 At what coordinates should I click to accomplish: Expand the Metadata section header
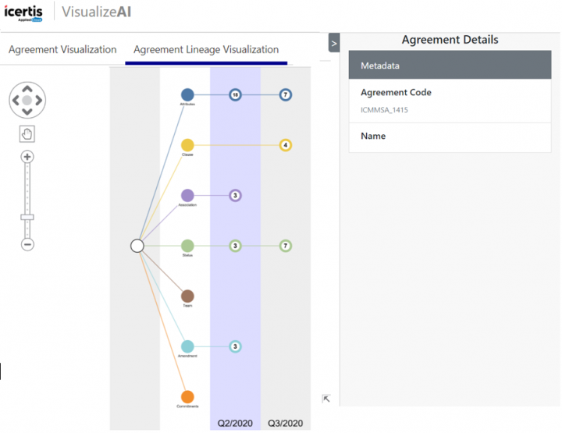coord(450,66)
